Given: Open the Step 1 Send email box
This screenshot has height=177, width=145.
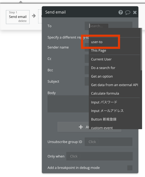Looking at the screenshot, I should pos(18,17).
